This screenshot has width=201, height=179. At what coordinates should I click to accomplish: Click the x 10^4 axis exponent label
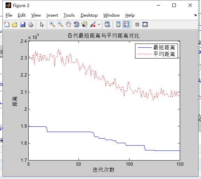(x=33, y=37)
